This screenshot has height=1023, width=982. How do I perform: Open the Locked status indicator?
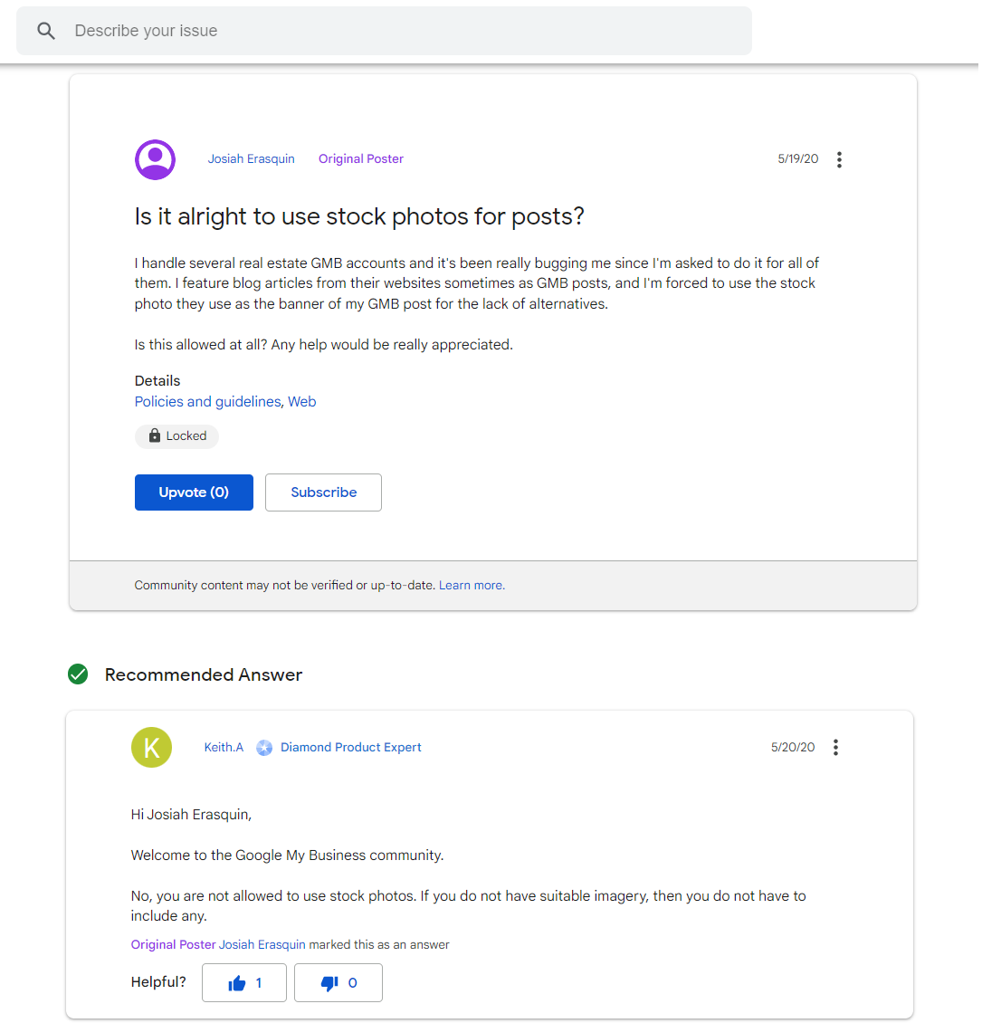pos(176,435)
